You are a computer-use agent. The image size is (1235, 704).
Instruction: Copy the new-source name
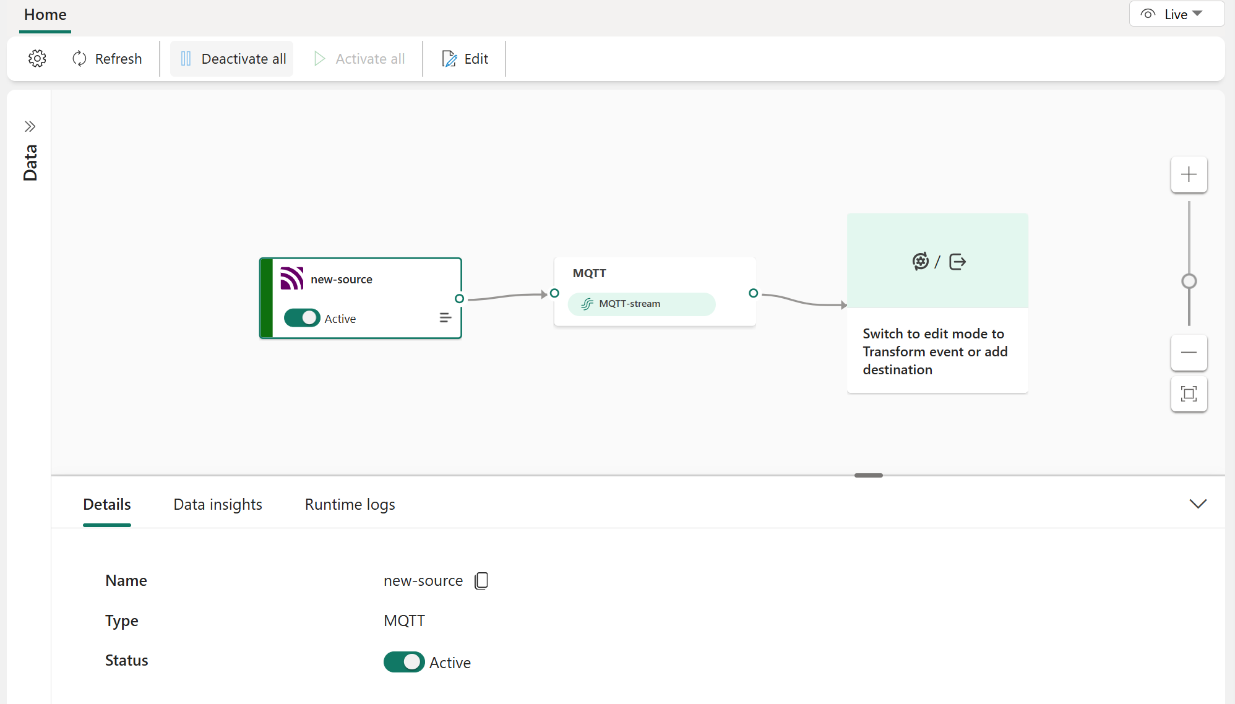(x=481, y=581)
